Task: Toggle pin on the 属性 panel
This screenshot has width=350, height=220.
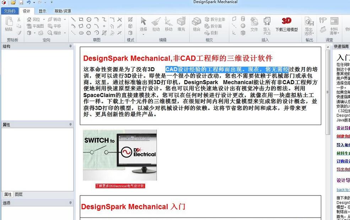Action: [70, 125]
